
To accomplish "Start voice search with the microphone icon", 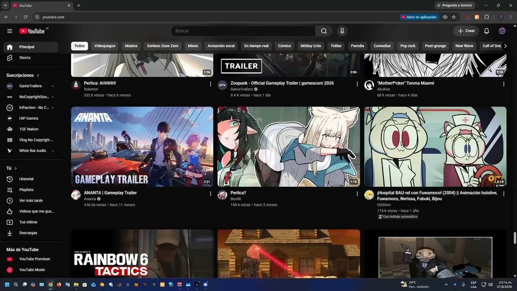I will pos(342,31).
